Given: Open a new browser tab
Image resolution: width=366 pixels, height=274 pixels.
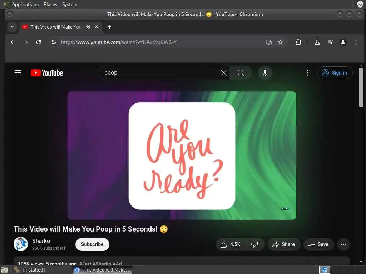Looking at the screenshot, I should click(x=109, y=27).
